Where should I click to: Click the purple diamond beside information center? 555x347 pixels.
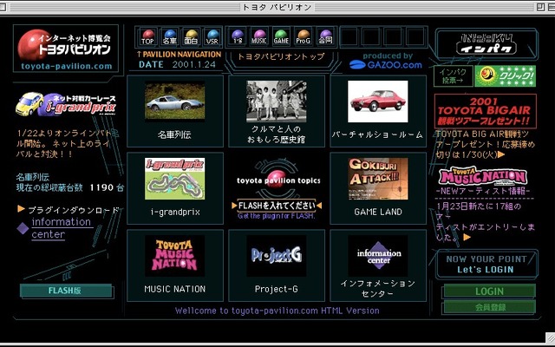click(23, 228)
